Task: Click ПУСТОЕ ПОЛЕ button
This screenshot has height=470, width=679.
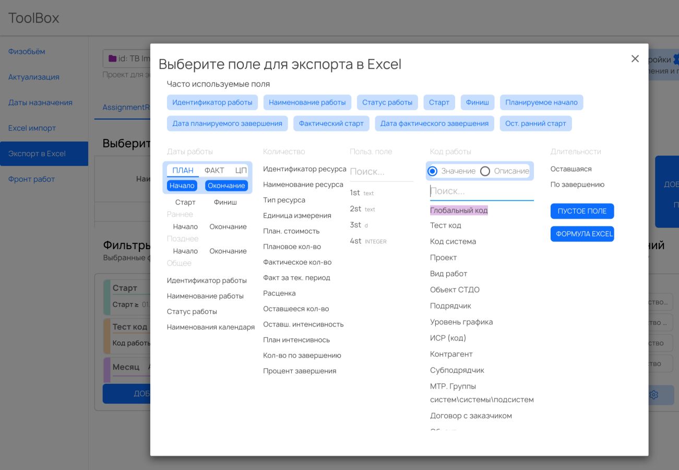Action: 582,211
